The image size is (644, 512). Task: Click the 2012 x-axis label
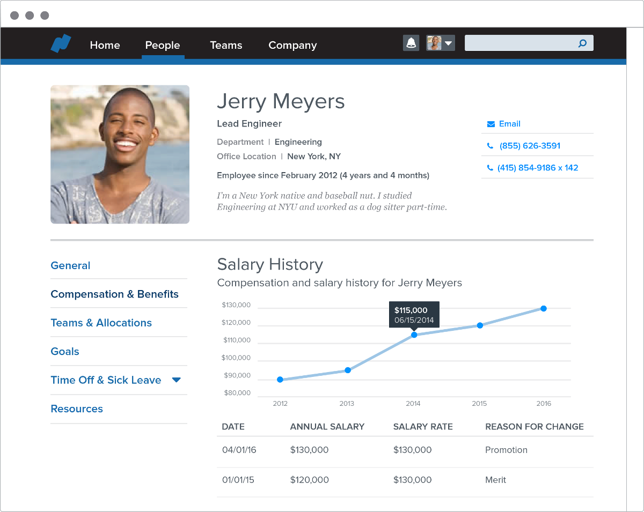tap(280, 404)
